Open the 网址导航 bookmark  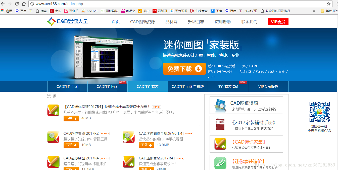pos(109,11)
